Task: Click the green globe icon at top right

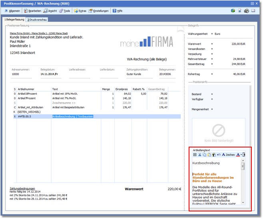Action: [233, 11]
